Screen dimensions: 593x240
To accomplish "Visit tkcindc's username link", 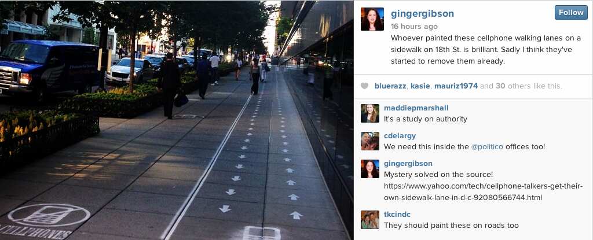I will click(397, 215).
